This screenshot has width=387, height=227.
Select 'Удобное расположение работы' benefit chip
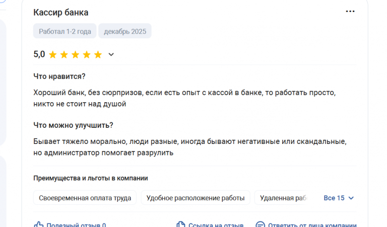(196, 198)
